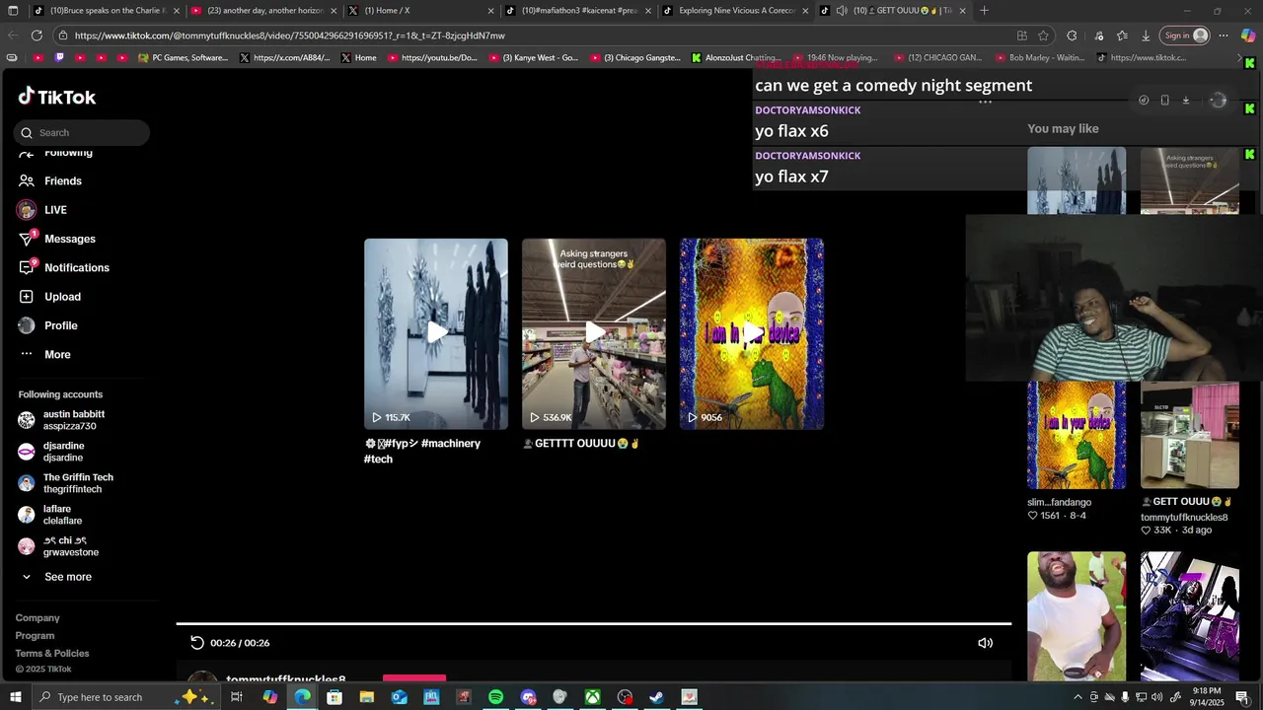The height and width of the screenshot is (710, 1263).
Task: Open Copilot in Edge sidebar
Action: point(1247,35)
